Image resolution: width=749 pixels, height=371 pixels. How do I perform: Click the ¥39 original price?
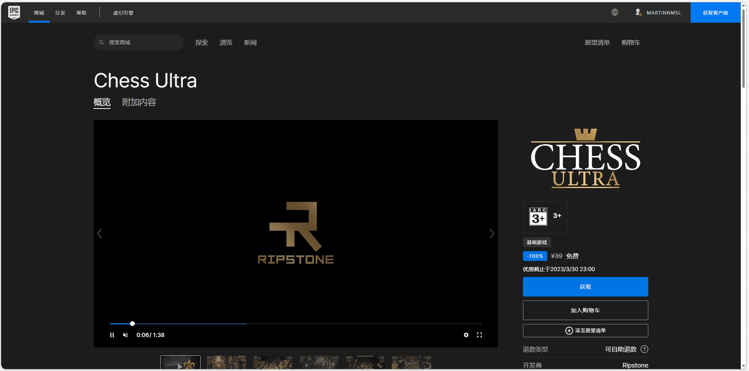[x=557, y=256]
